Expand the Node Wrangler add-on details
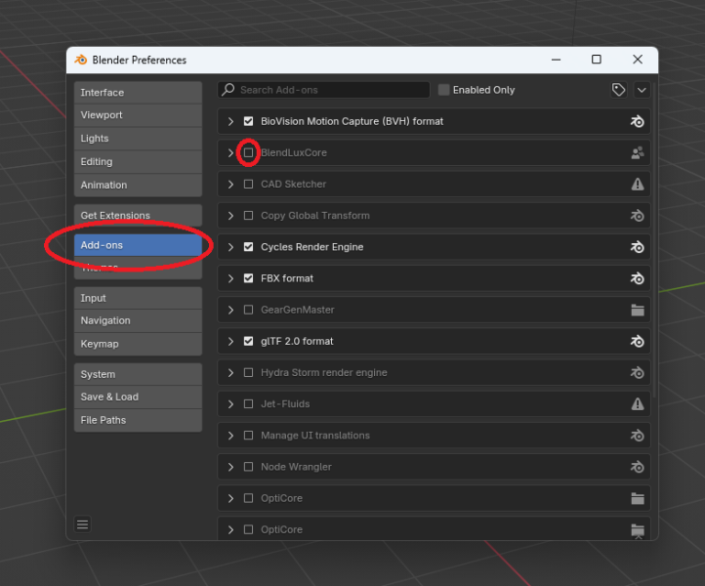Screen dimensions: 705x586 click(x=230, y=467)
